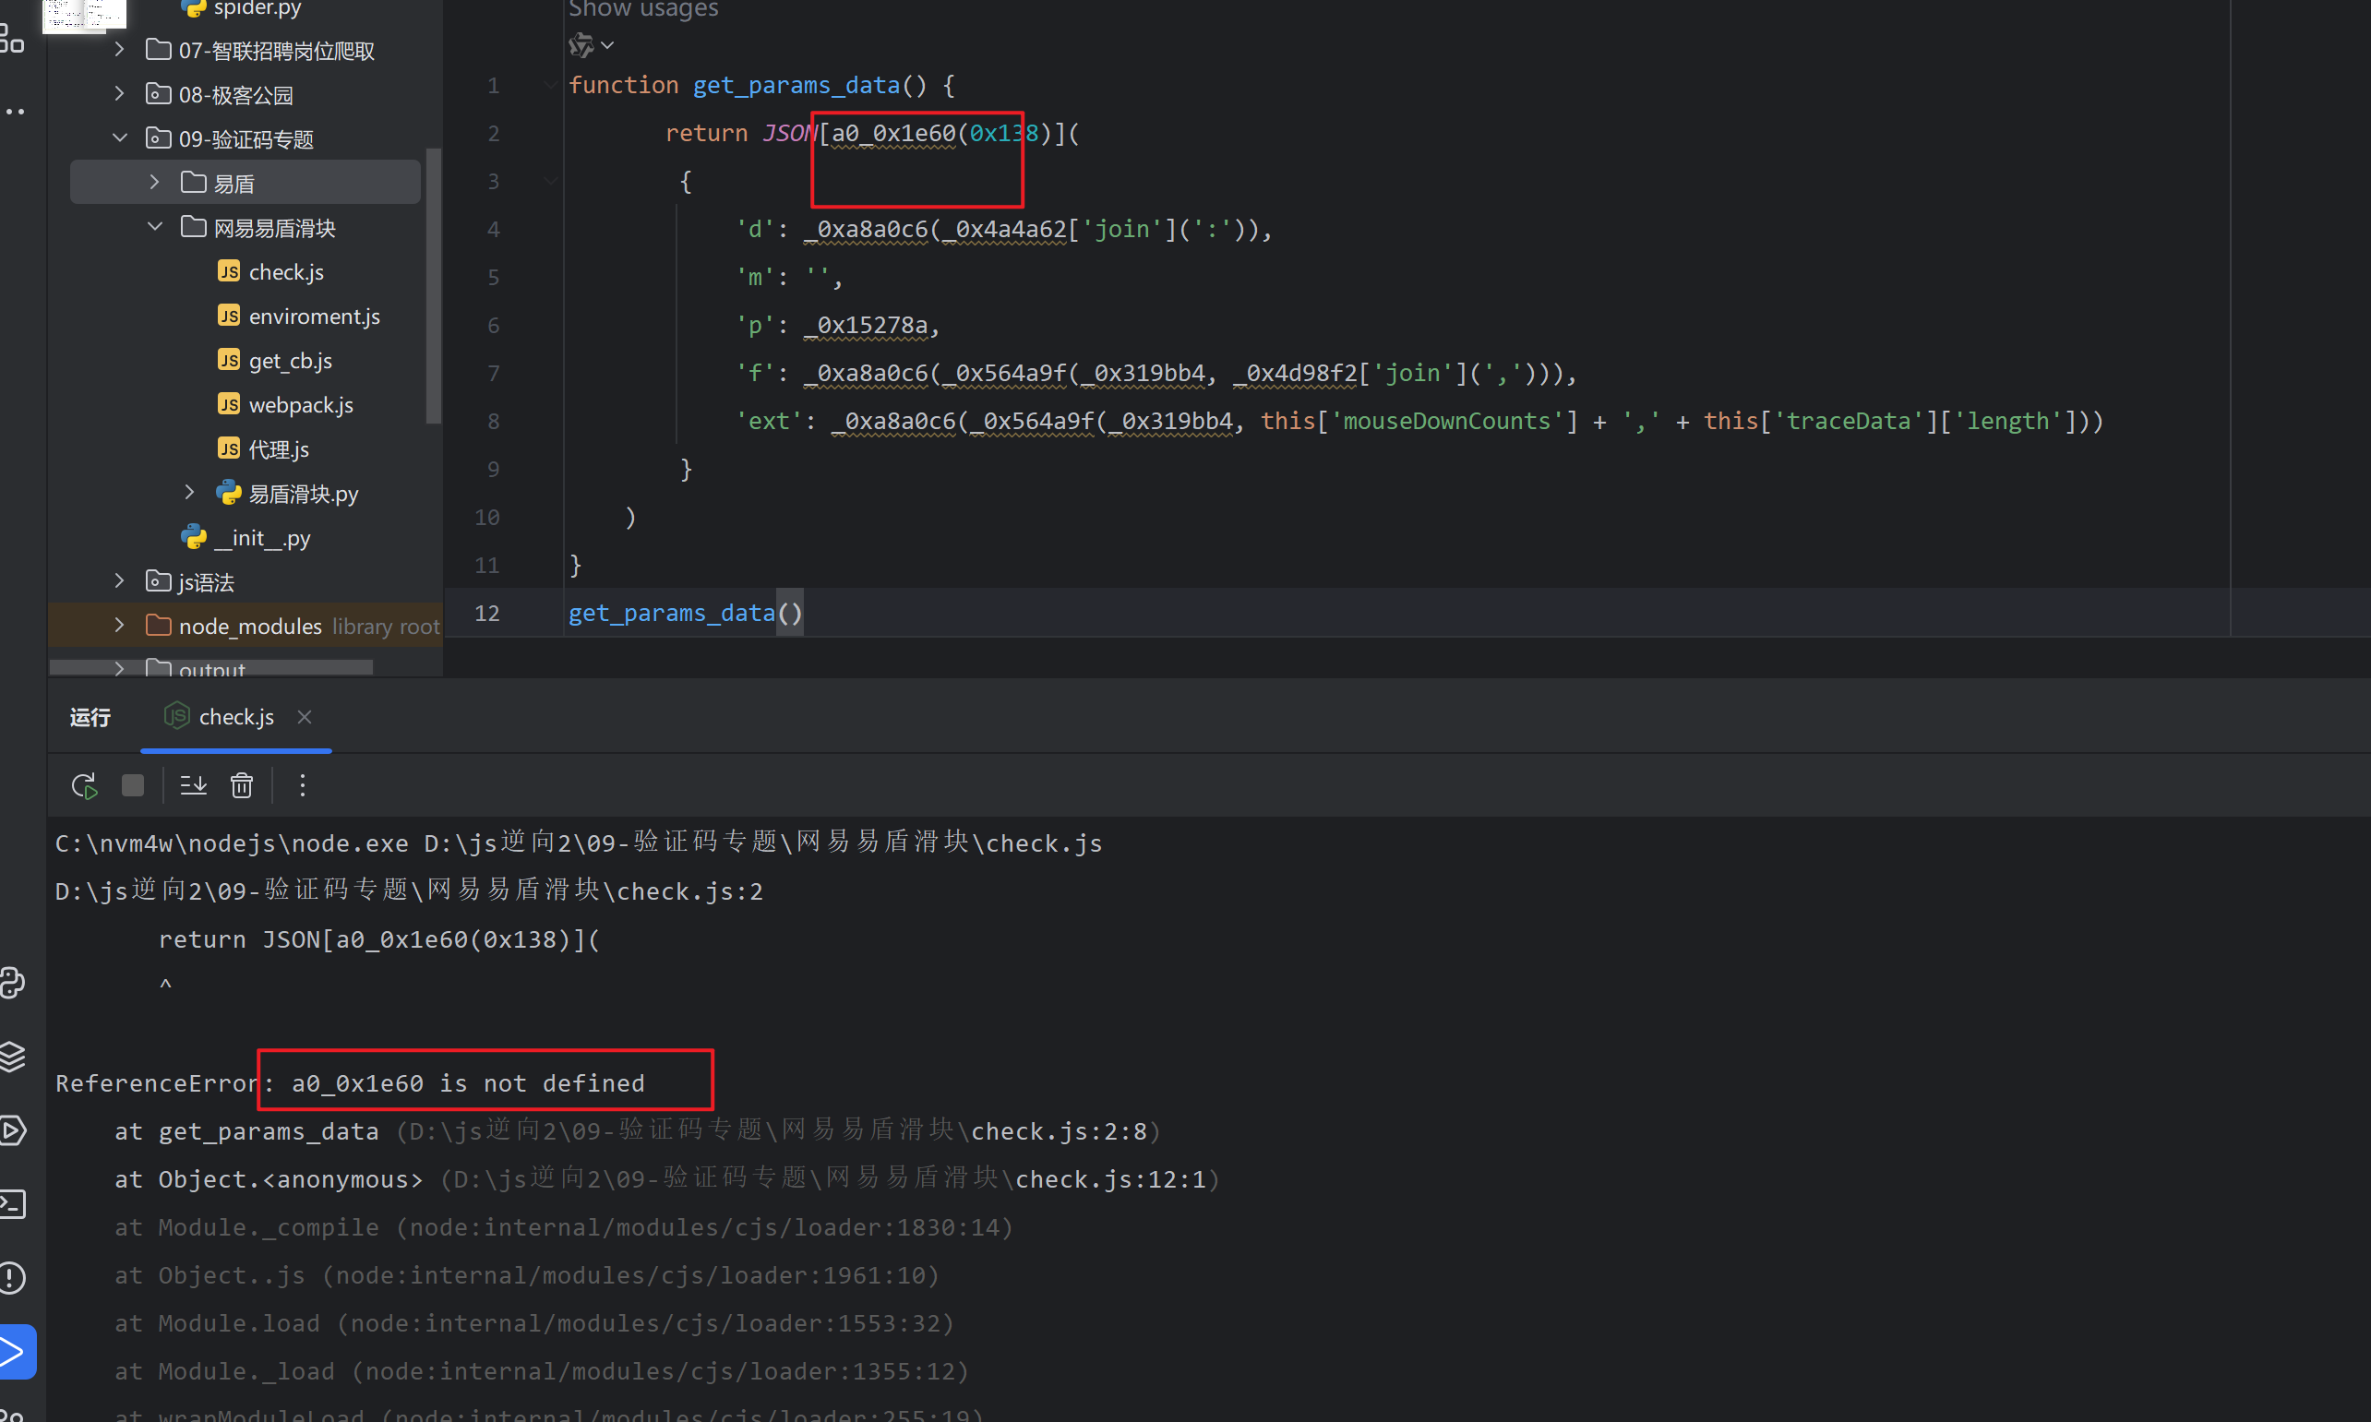
Task: Select the active Run tool window icon
Action: (16, 1352)
